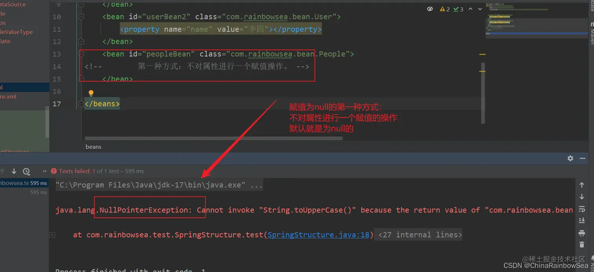Click the project panel vertical scrollbar
The width and height of the screenshot is (594, 272).
[x=47, y=122]
